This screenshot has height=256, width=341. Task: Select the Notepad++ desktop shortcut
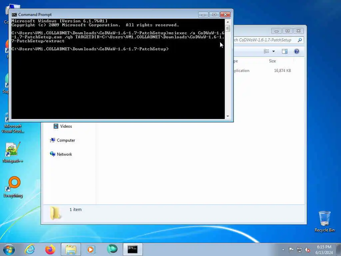click(x=13, y=152)
